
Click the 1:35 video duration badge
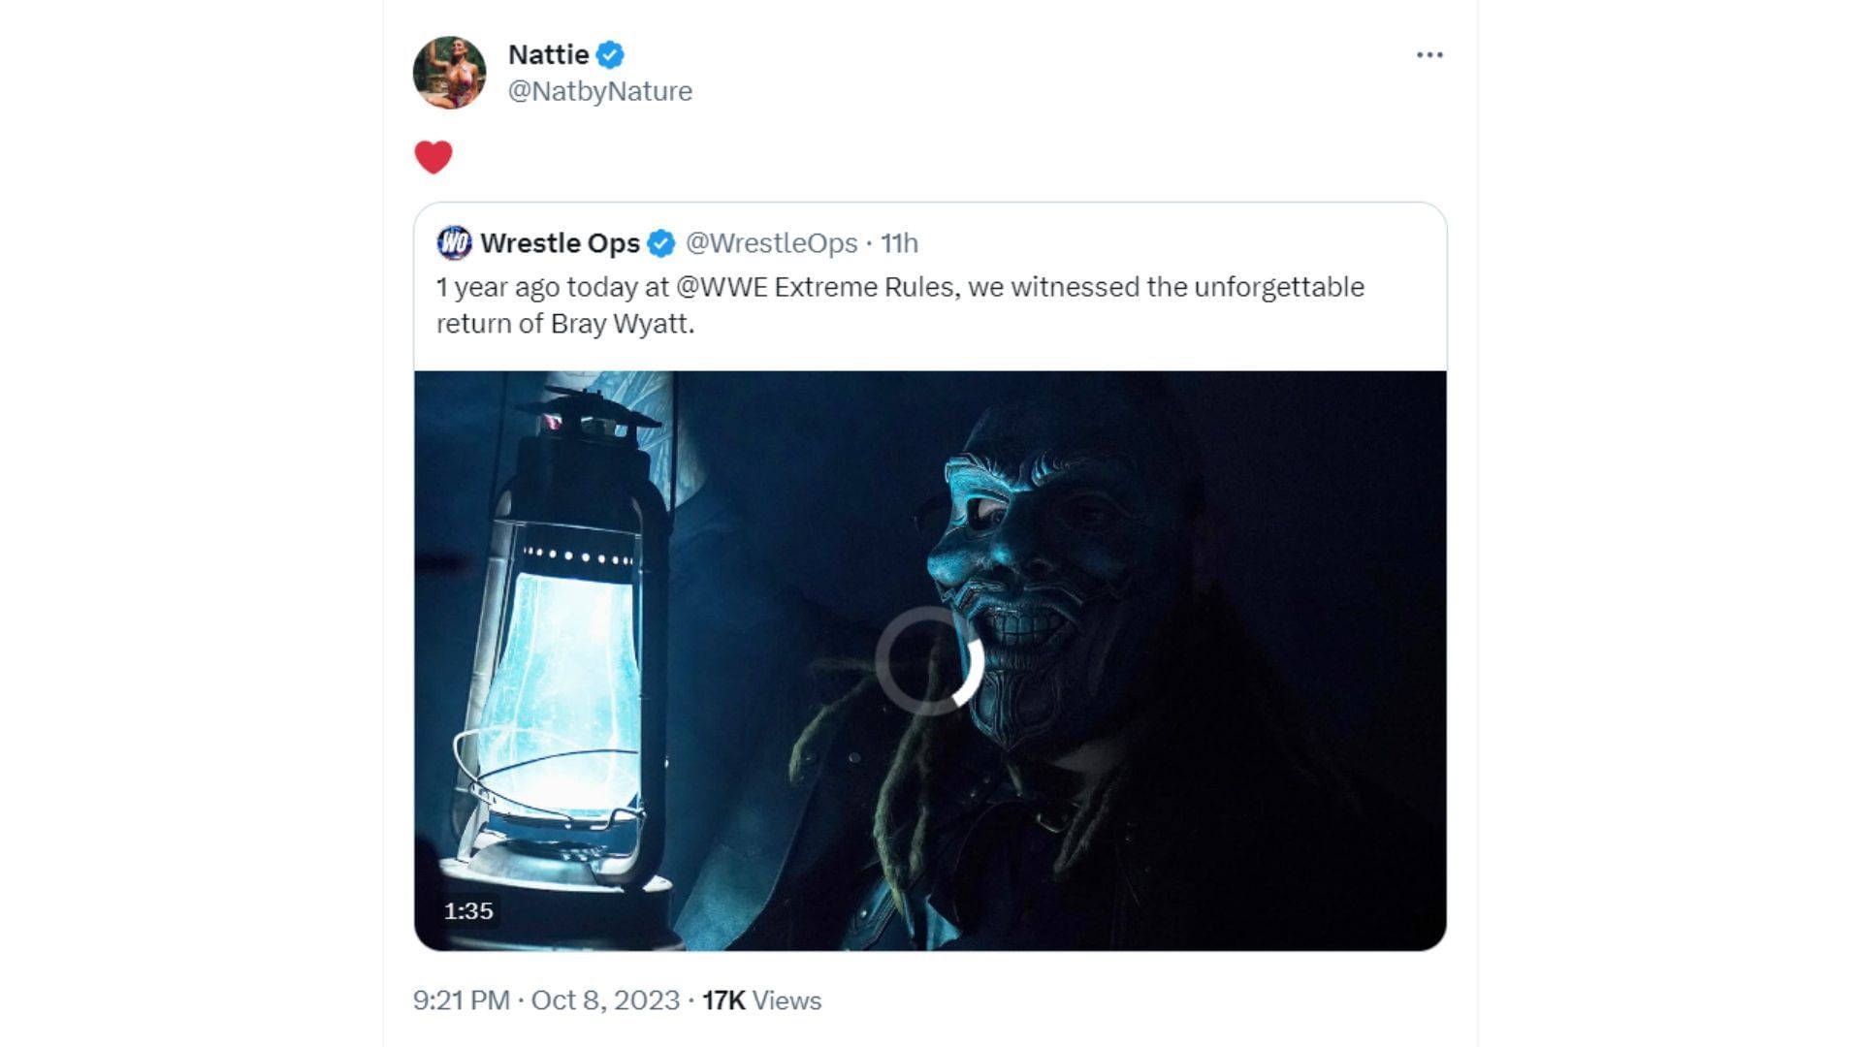point(468,911)
